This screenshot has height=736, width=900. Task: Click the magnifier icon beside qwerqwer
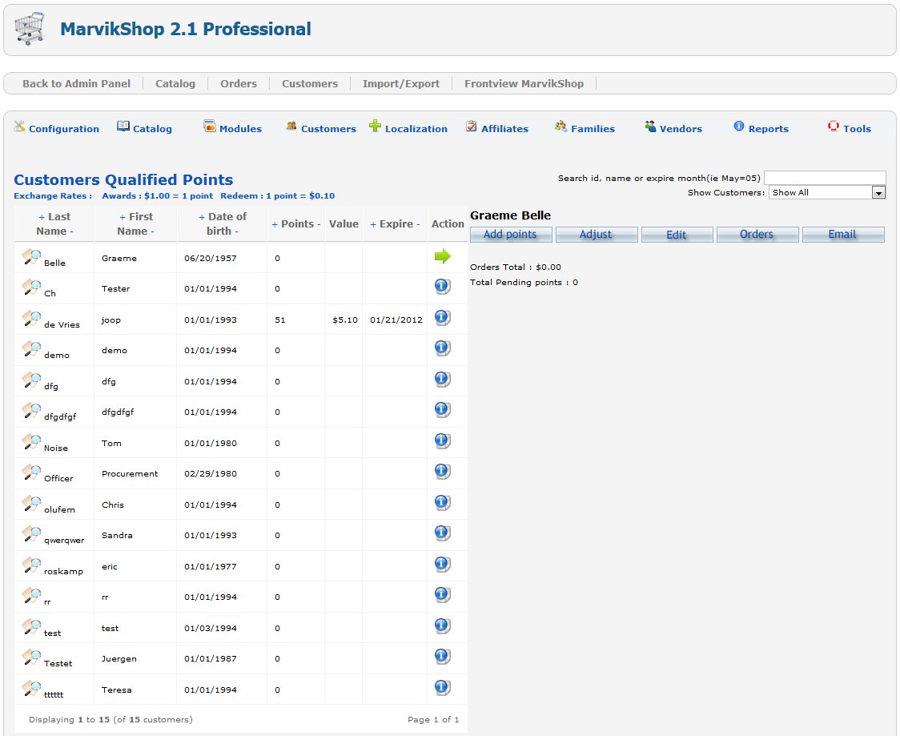tap(31, 534)
